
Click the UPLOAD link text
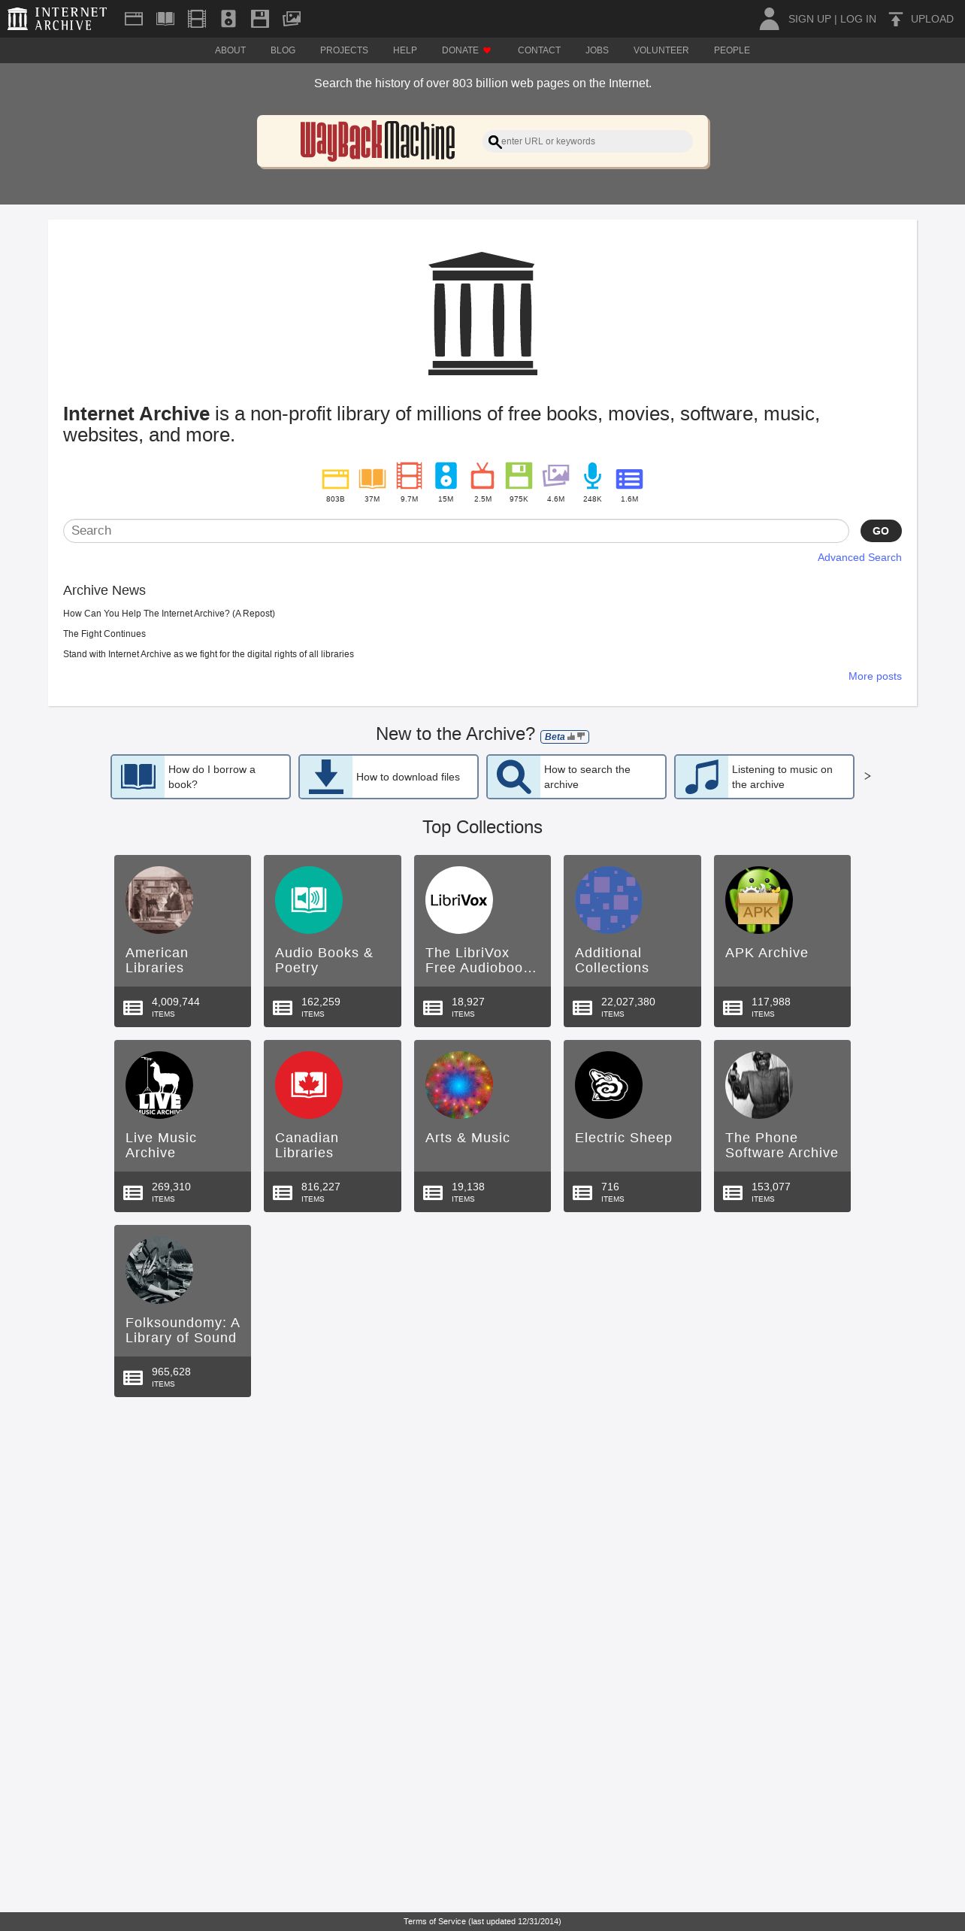932,19
